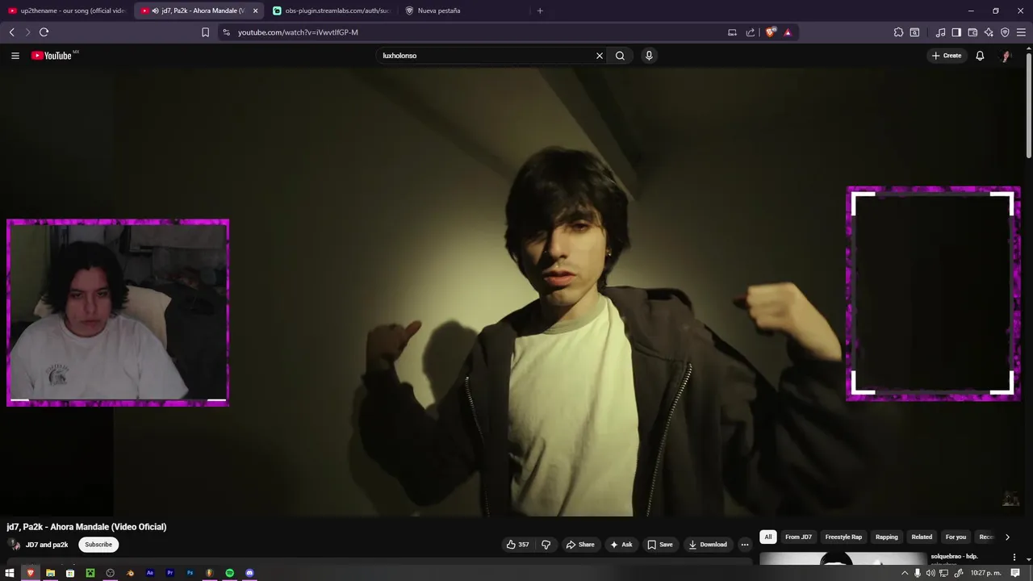Share the video
Image resolution: width=1033 pixels, height=581 pixels.
tap(579, 545)
